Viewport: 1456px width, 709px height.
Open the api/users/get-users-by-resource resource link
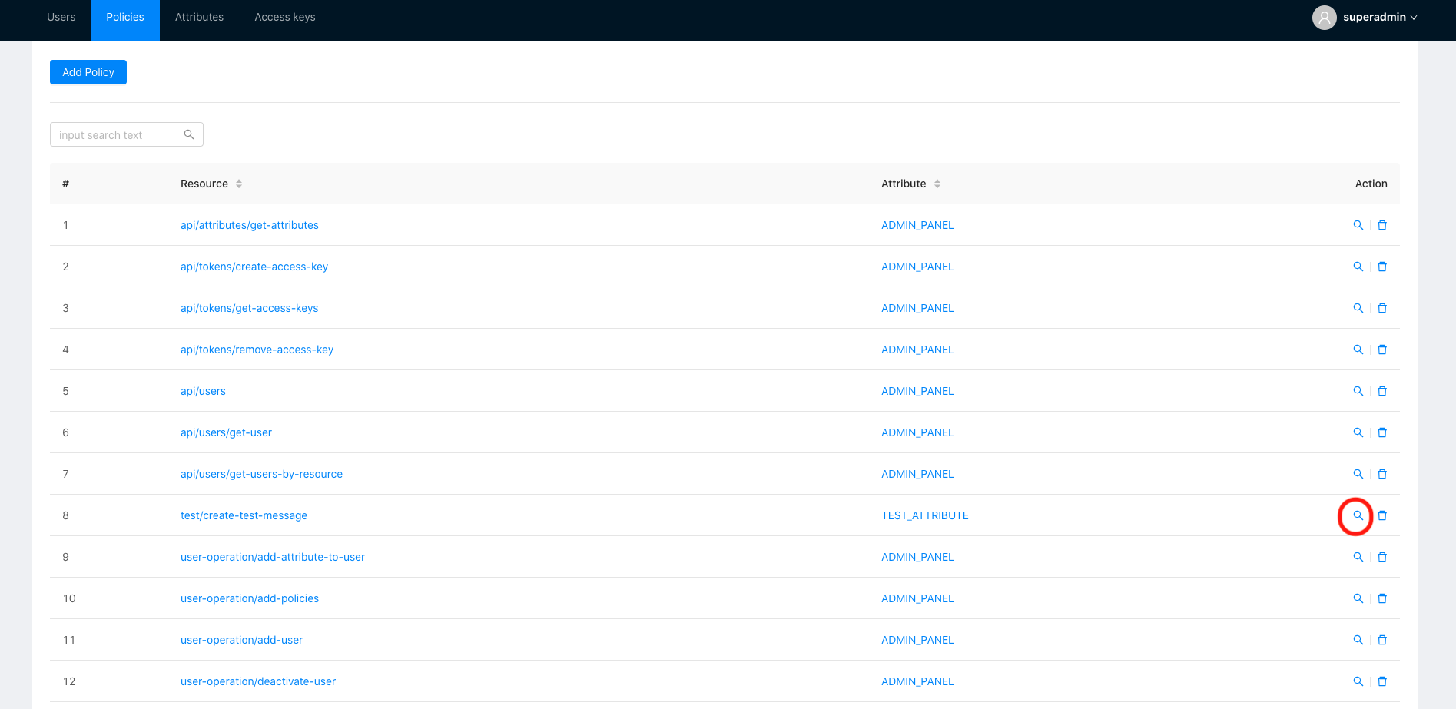click(x=262, y=474)
